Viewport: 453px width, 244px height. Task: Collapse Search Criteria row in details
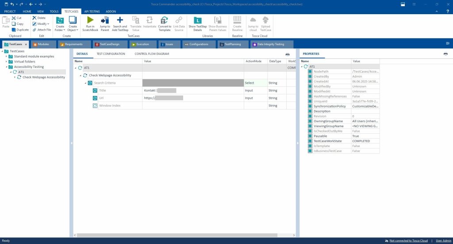point(85,83)
